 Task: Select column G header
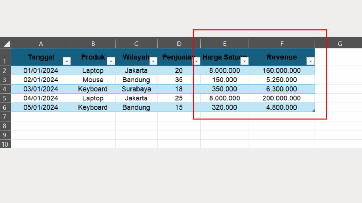[x=339, y=43]
